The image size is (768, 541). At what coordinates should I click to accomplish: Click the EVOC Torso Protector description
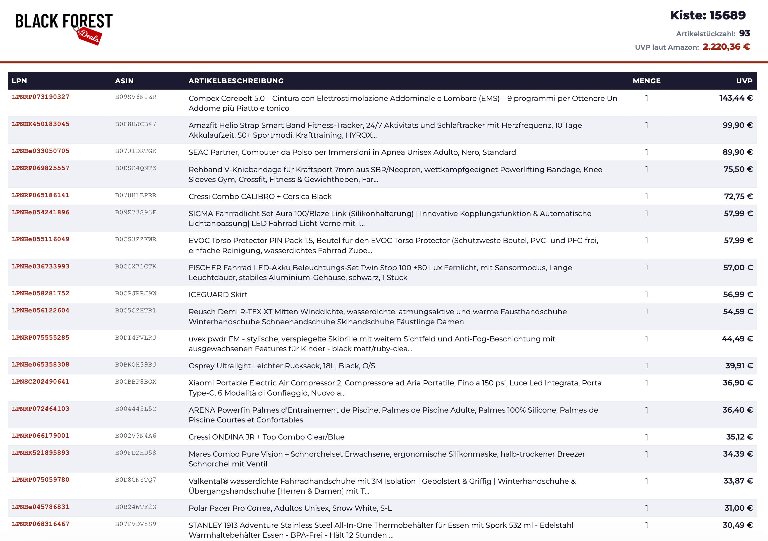(x=393, y=246)
